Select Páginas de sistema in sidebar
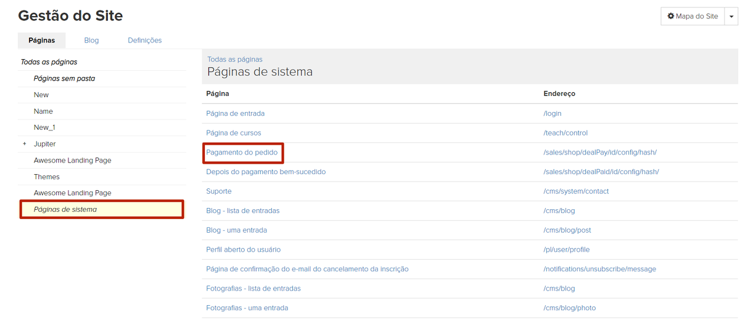 (x=65, y=209)
